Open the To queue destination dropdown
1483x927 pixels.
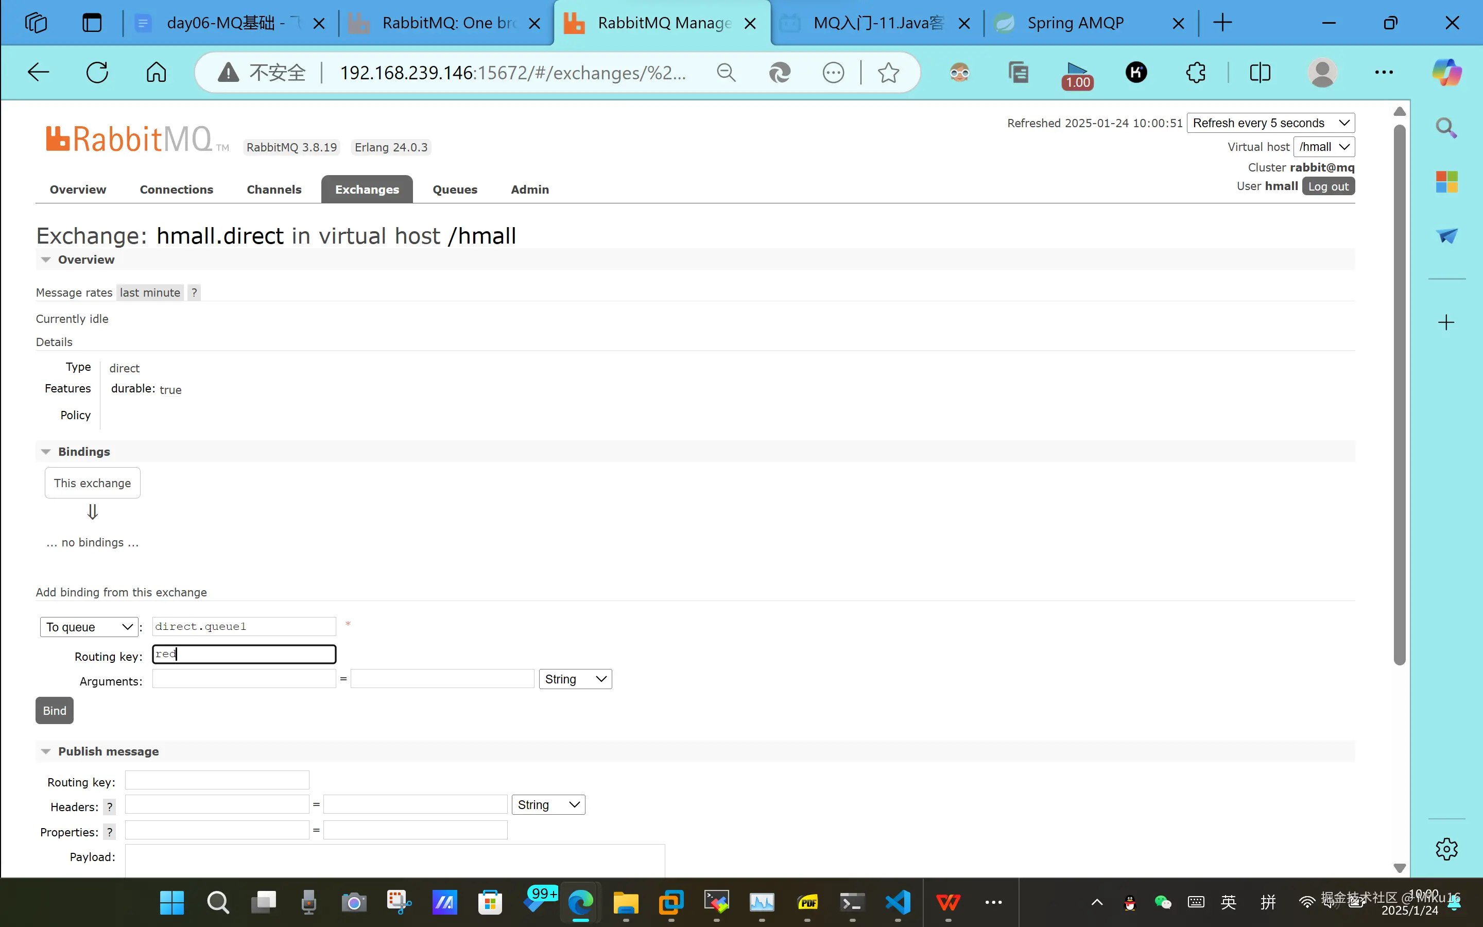tap(89, 627)
